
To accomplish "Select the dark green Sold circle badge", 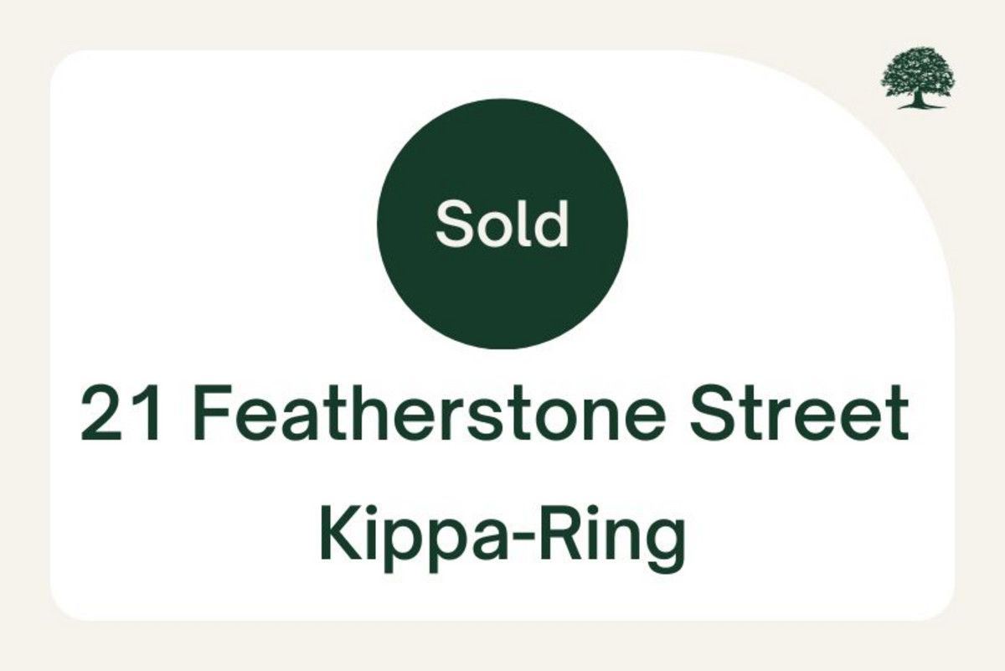I will tap(502, 224).
